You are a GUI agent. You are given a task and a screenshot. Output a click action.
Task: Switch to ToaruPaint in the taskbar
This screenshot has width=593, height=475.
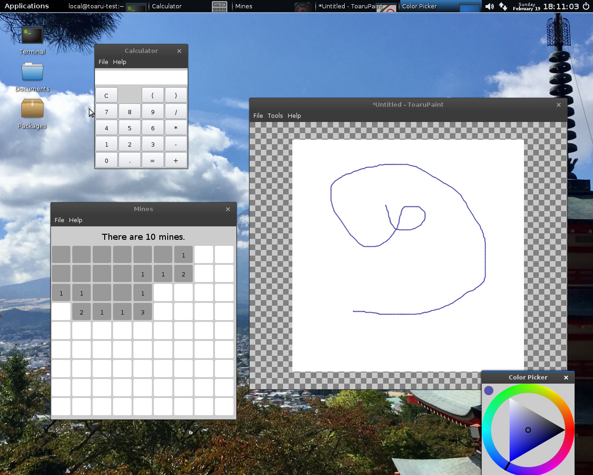(x=357, y=6)
